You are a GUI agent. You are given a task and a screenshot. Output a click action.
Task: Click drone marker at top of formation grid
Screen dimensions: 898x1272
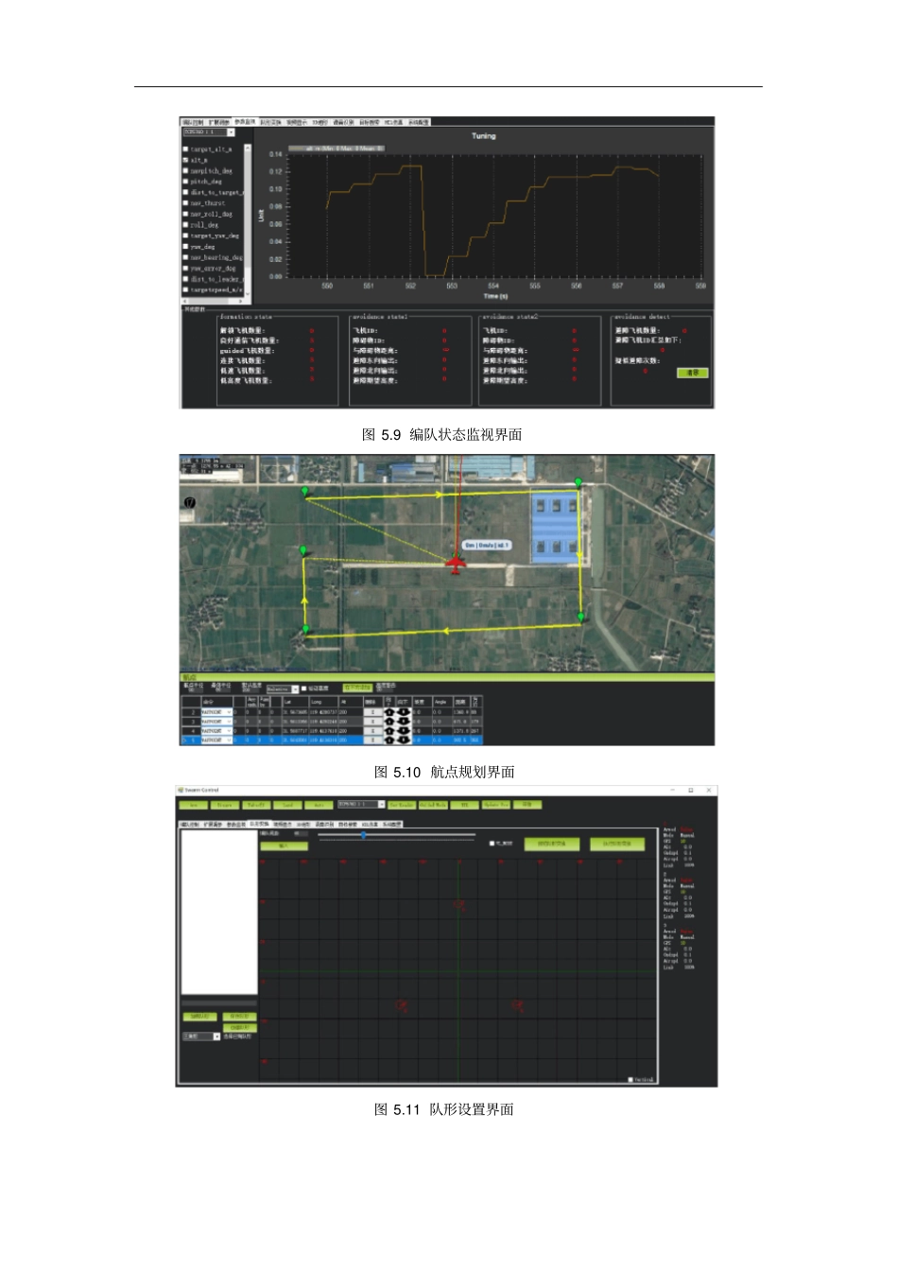pyautogui.click(x=460, y=905)
